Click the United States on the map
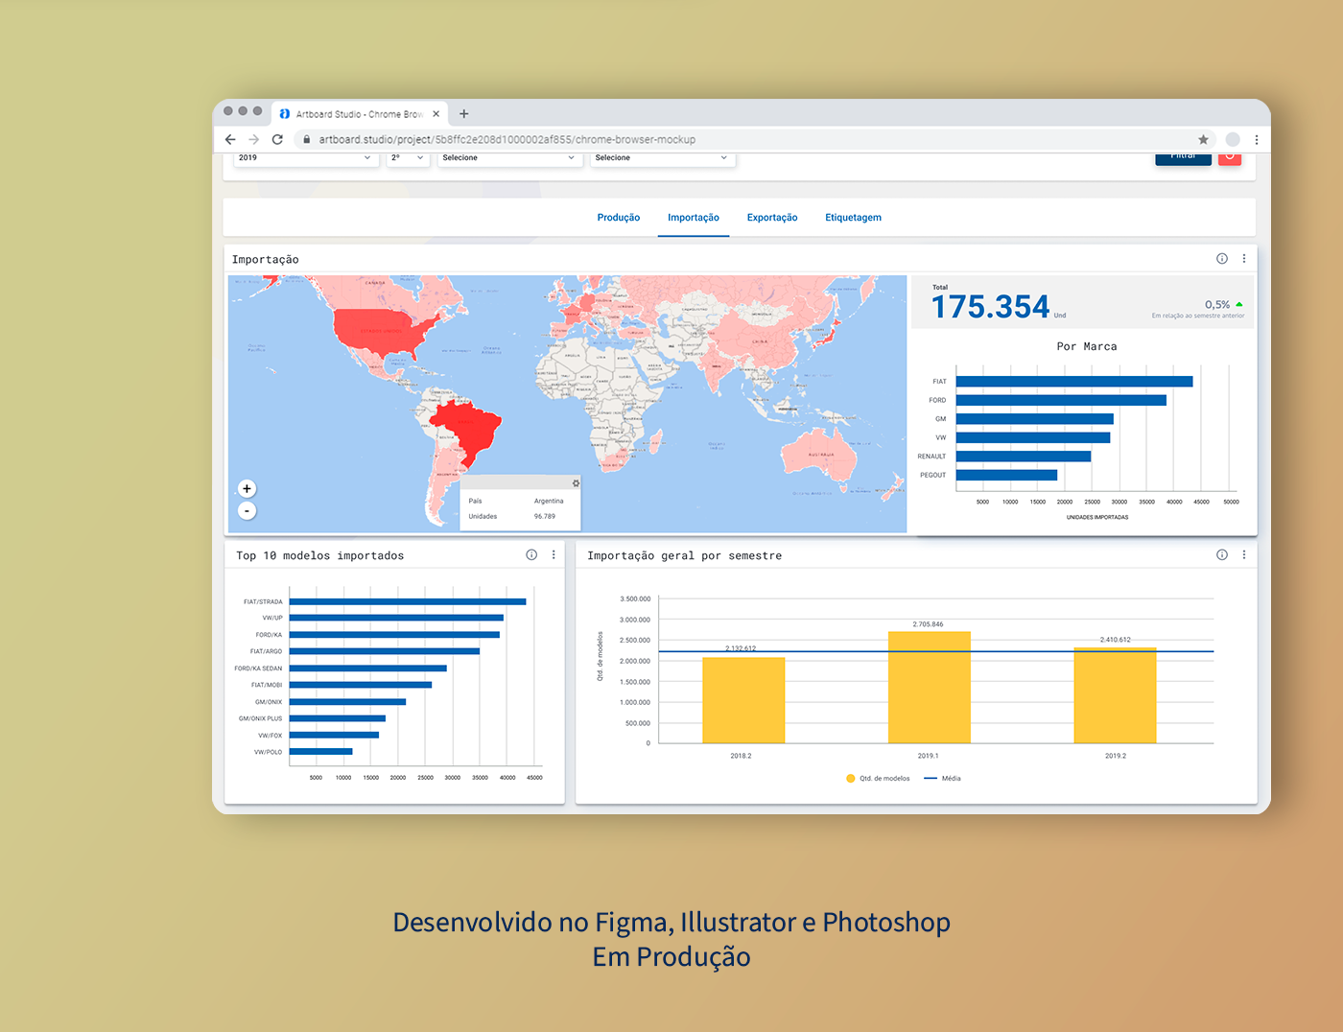 click(381, 332)
